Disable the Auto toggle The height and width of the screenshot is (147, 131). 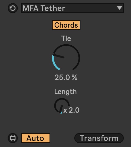coord(36,138)
